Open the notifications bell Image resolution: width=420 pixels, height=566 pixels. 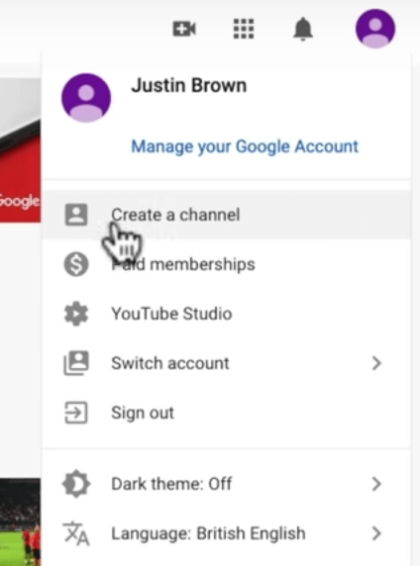(303, 29)
